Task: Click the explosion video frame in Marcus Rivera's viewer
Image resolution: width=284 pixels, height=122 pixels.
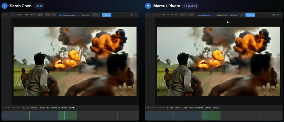Action: pos(218,61)
